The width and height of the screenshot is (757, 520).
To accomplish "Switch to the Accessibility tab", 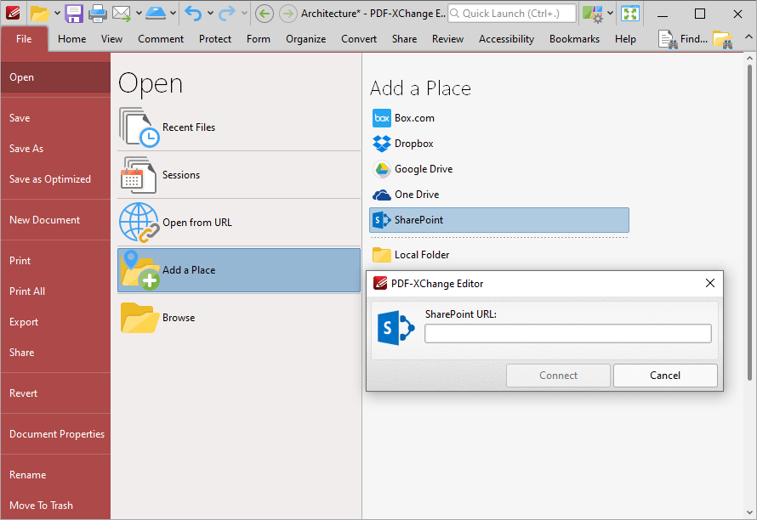I will [506, 39].
